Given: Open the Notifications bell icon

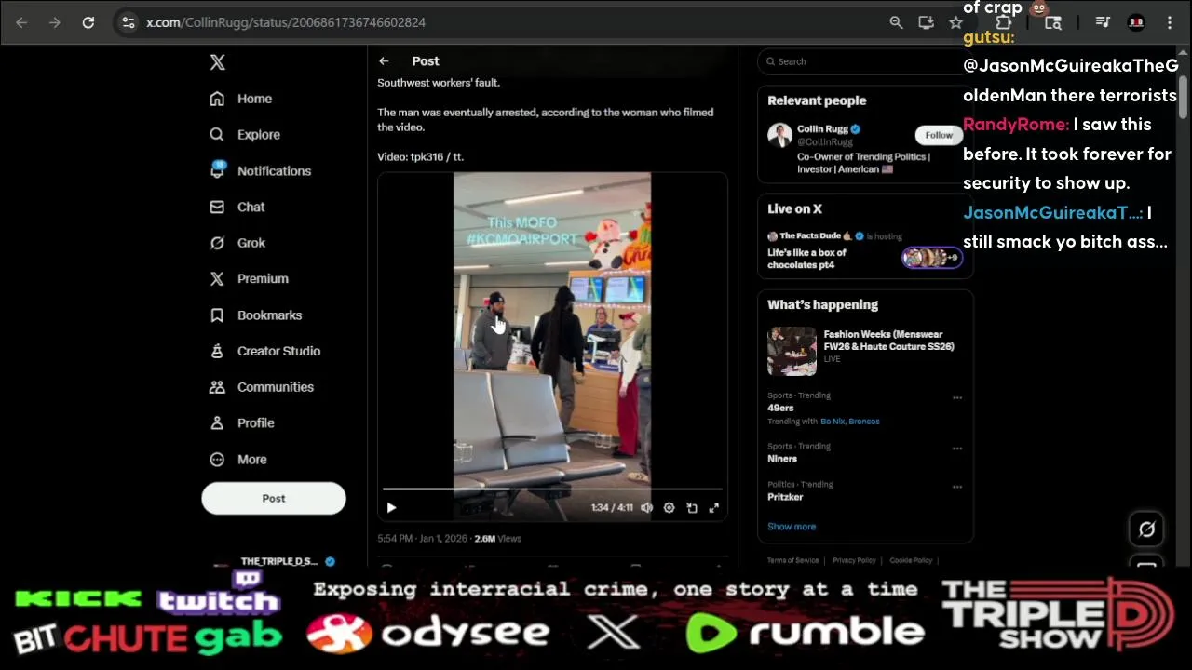Looking at the screenshot, I should click(217, 170).
